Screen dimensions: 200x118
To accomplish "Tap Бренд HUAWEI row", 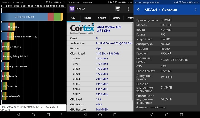I will [166, 30].
